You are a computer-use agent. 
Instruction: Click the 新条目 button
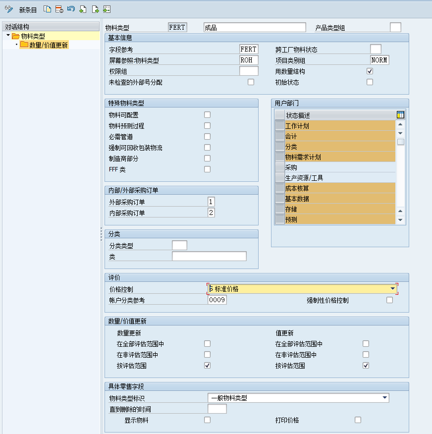click(x=28, y=10)
